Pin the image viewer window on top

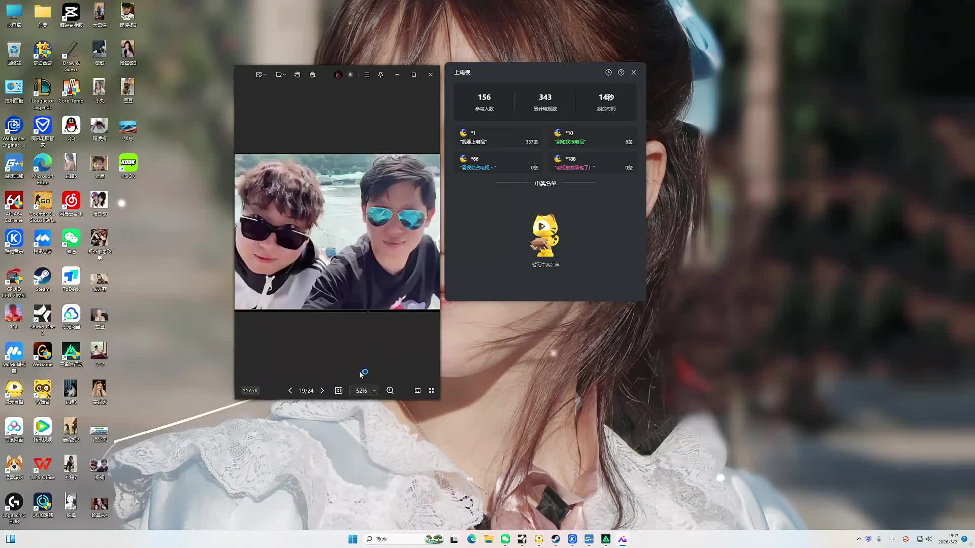(x=380, y=75)
